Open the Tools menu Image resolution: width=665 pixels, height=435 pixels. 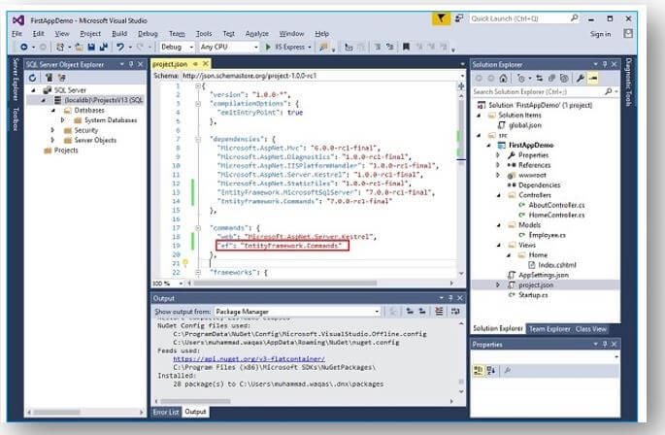[x=204, y=34]
